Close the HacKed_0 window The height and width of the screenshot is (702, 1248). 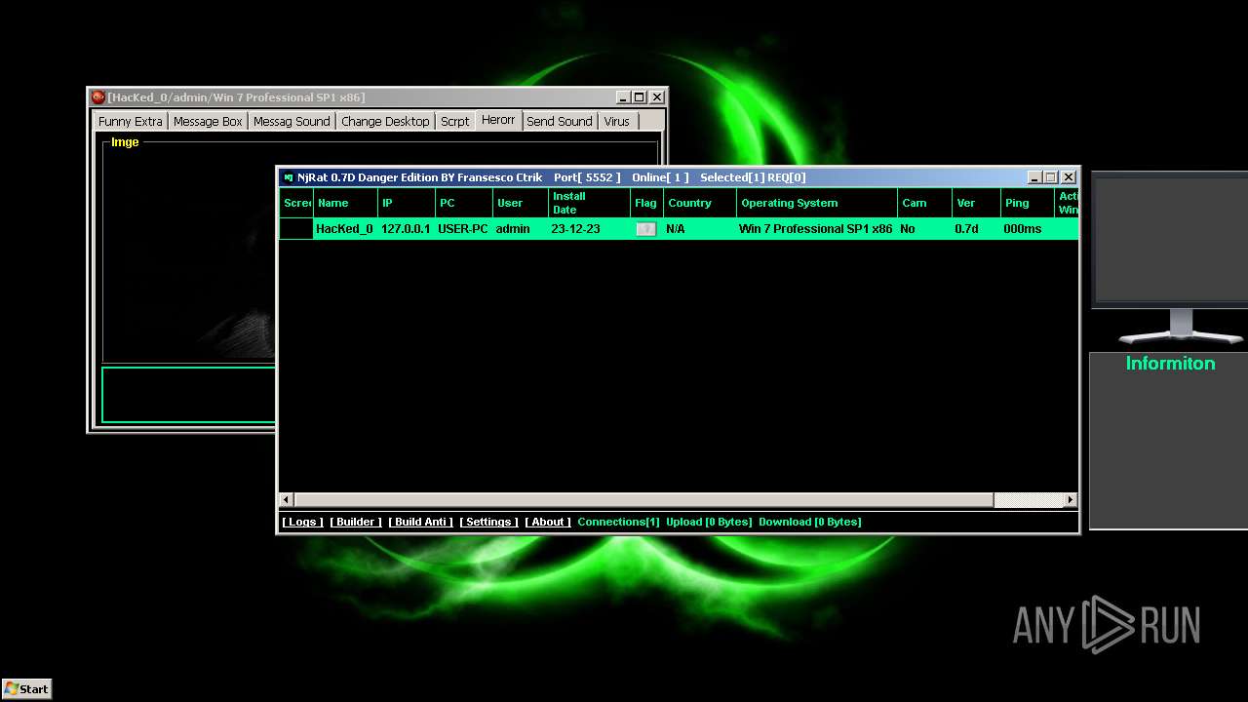point(657,97)
